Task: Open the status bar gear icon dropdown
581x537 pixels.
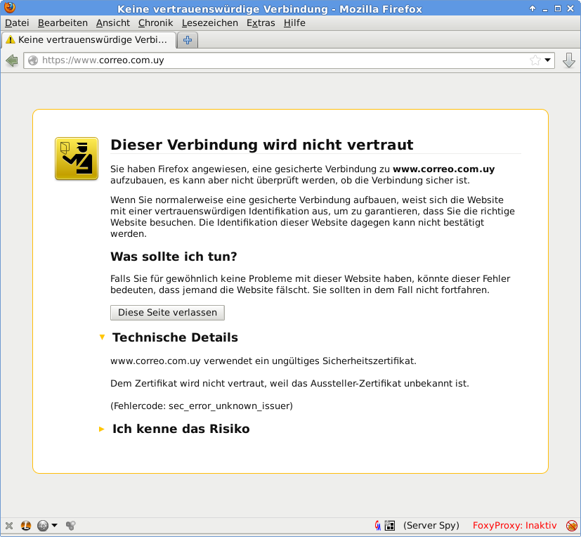Action: 47,526
